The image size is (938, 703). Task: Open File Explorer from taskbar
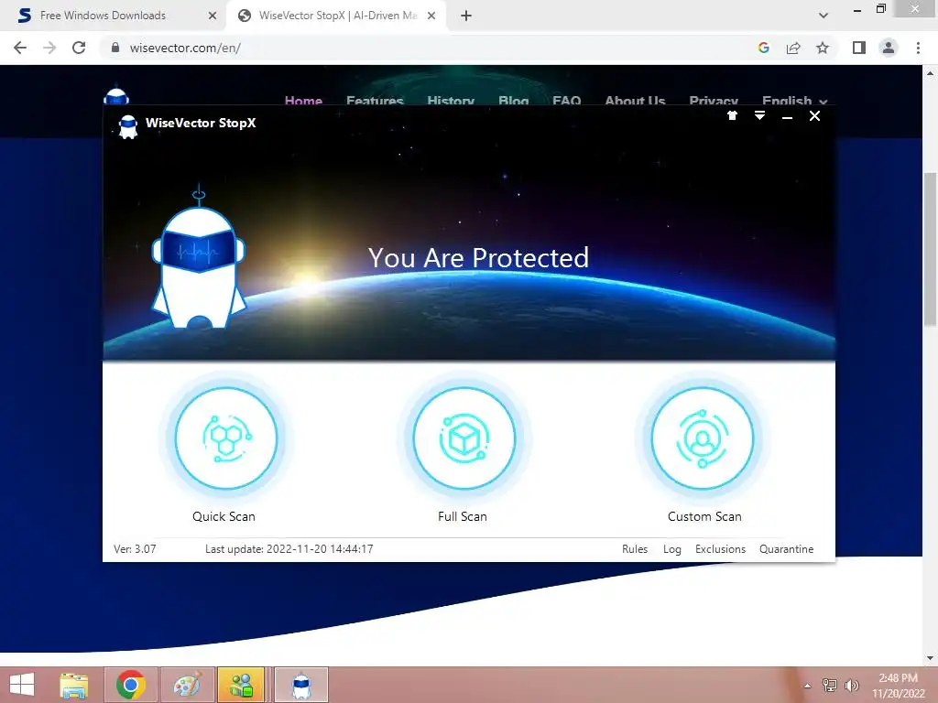point(74,685)
